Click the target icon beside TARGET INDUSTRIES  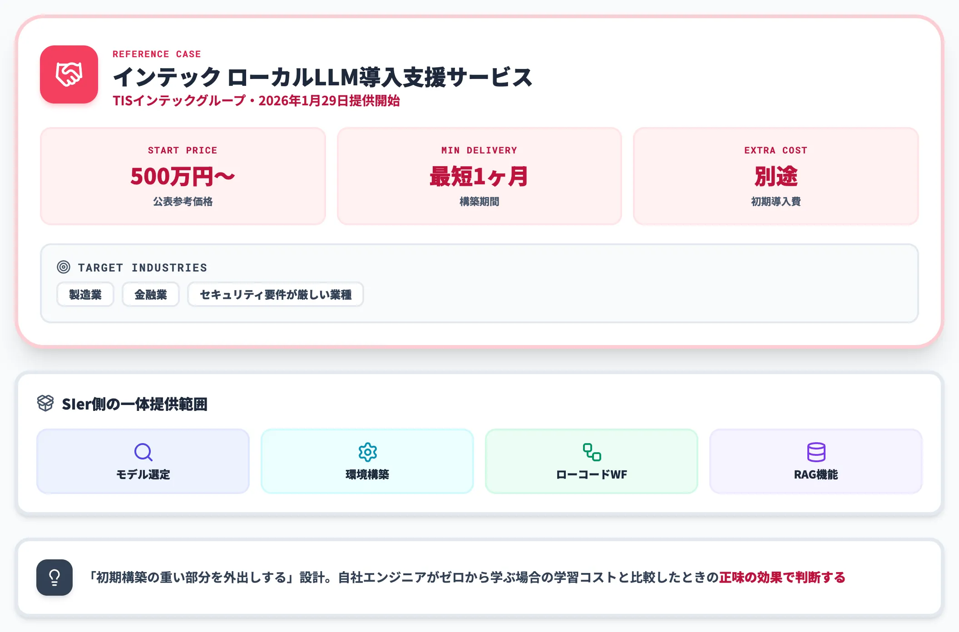(64, 267)
